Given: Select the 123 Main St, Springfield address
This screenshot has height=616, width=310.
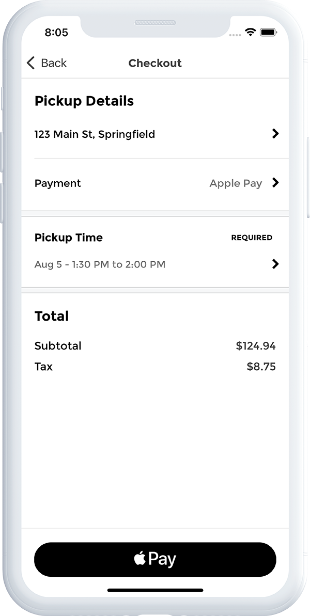Looking at the screenshot, I should (95, 134).
